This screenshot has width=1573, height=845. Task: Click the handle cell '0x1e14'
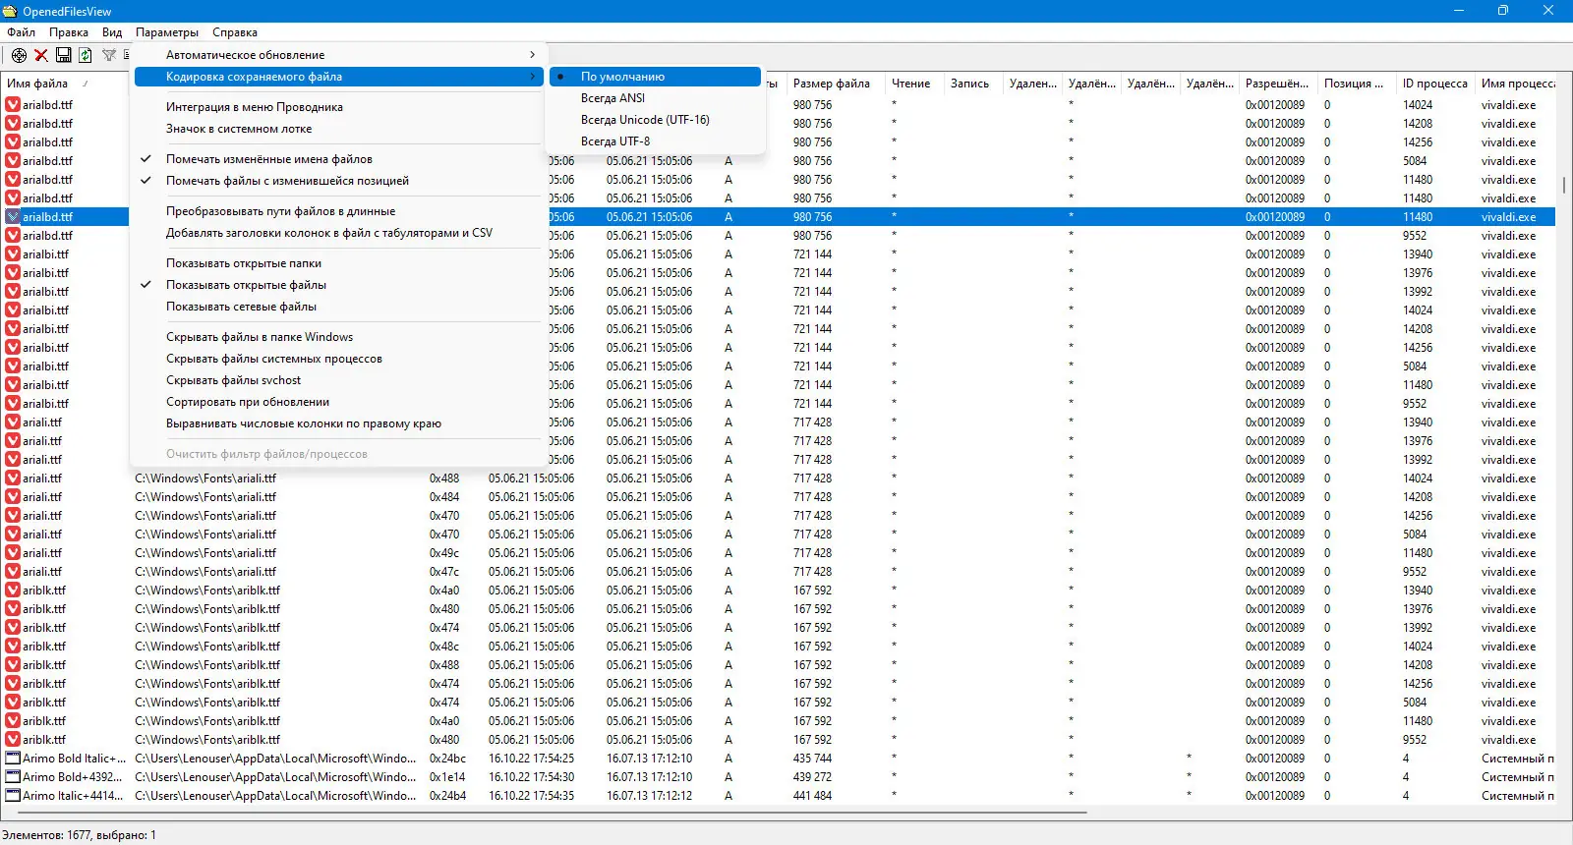click(447, 777)
